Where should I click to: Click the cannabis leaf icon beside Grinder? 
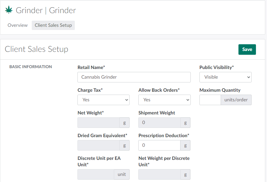point(9,10)
